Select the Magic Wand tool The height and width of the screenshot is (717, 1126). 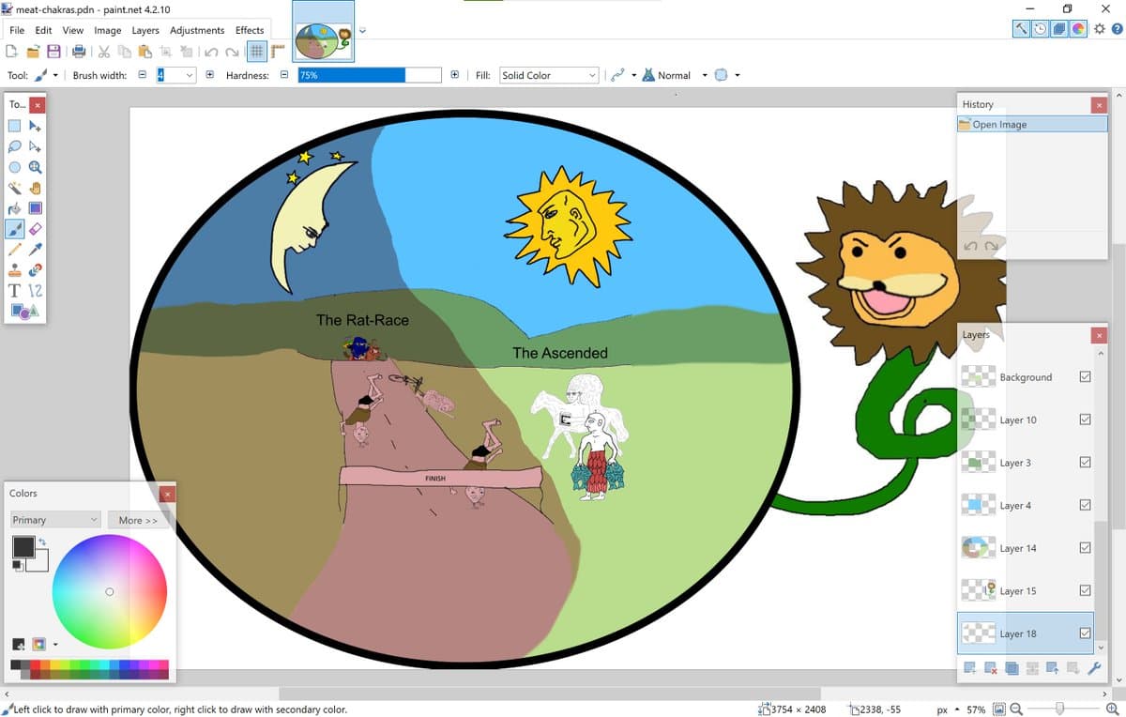(15, 188)
